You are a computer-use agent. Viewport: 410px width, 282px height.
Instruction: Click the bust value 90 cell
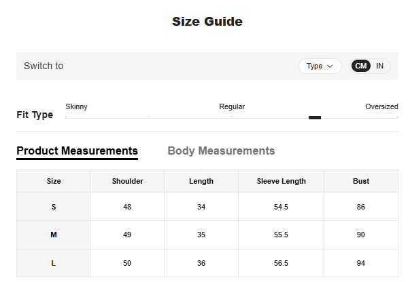[361, 235]
